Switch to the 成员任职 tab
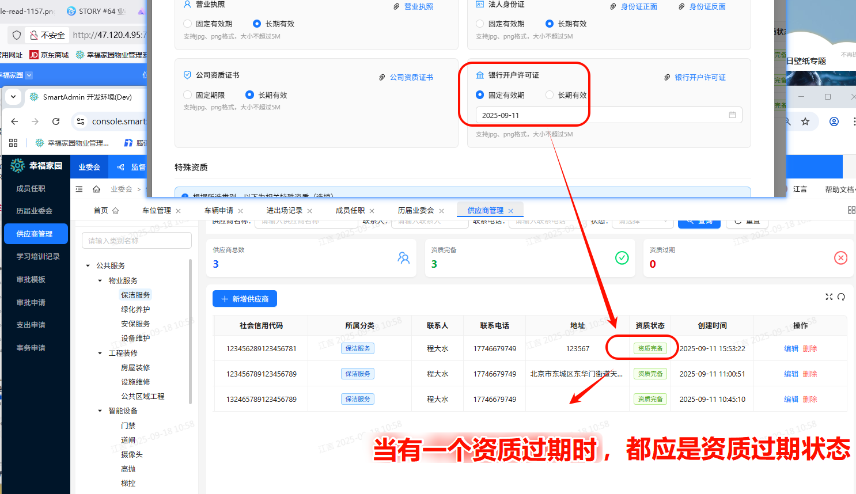 350,211
